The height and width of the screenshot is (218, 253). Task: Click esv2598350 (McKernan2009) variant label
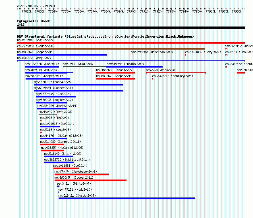(x=152, y=52)
